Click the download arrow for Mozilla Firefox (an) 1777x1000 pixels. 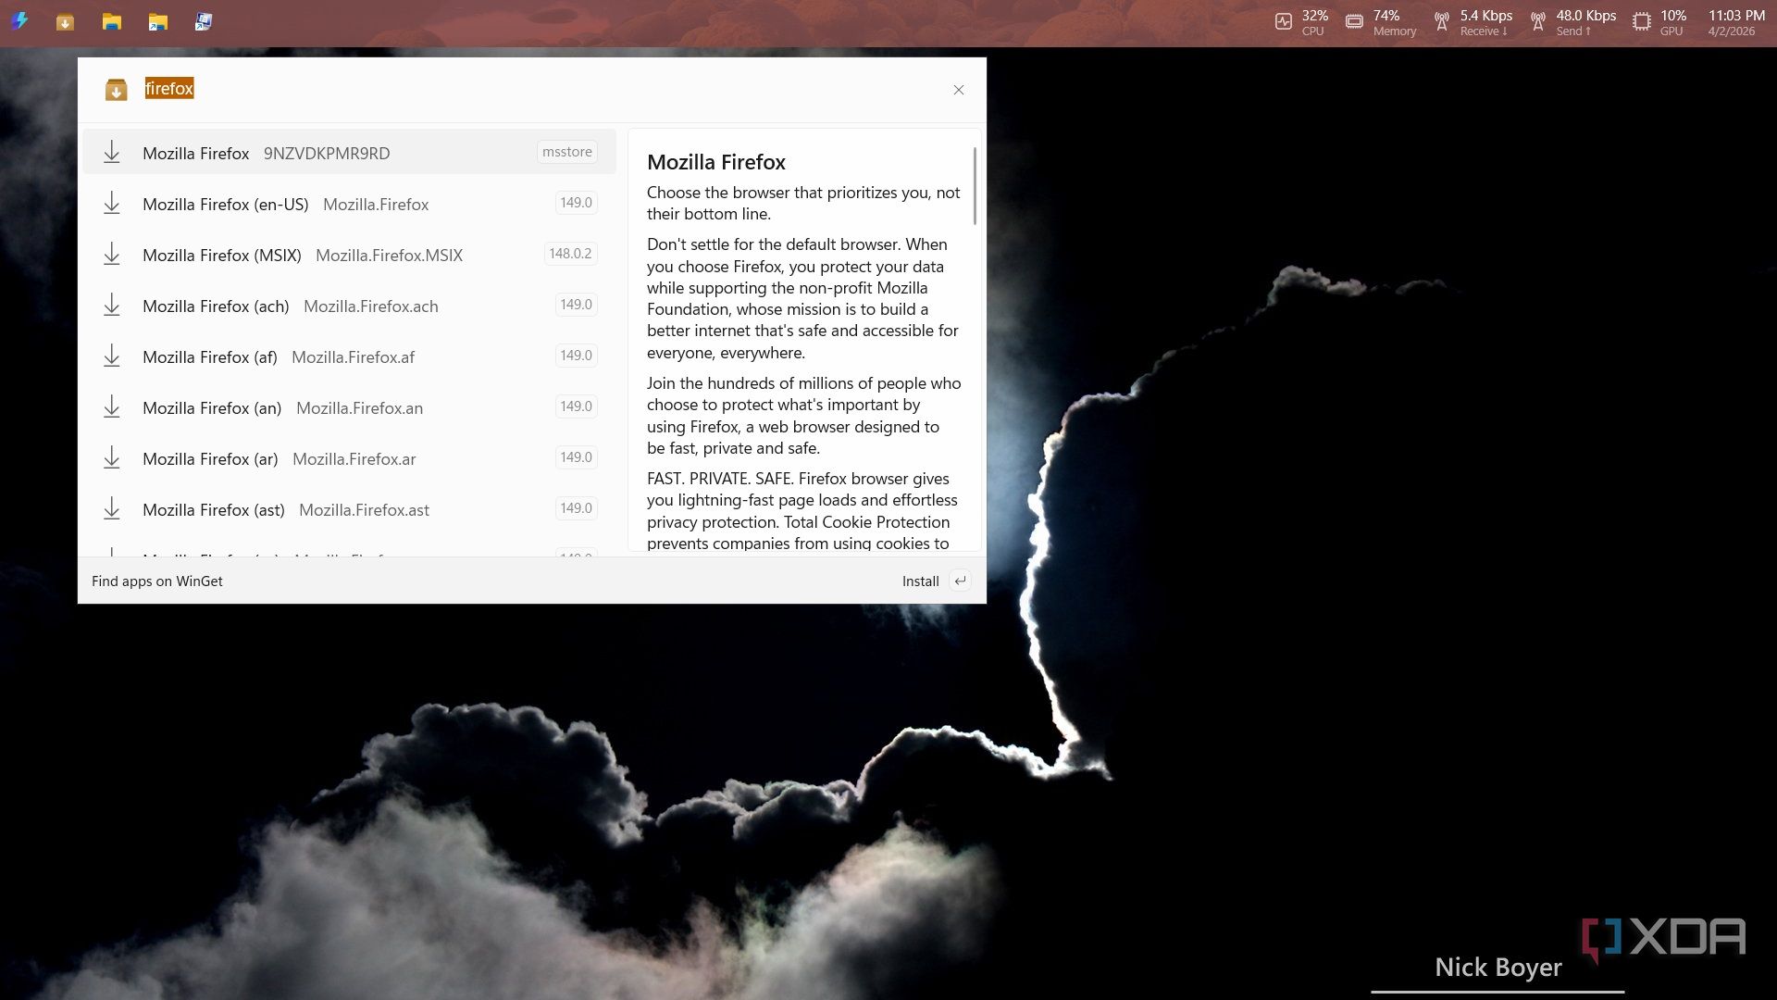(x=112, y=407)
